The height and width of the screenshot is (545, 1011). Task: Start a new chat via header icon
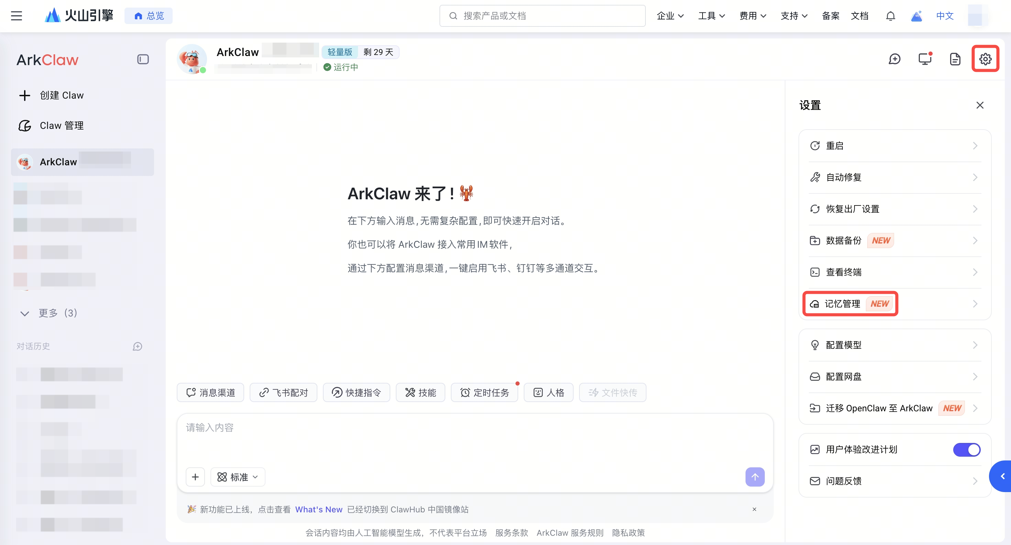pos(894,59)
